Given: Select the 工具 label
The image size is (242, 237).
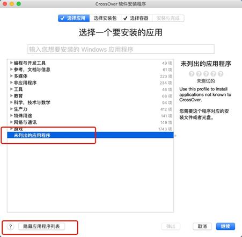Looking at the screenshot, I should (x=18, y=89).
